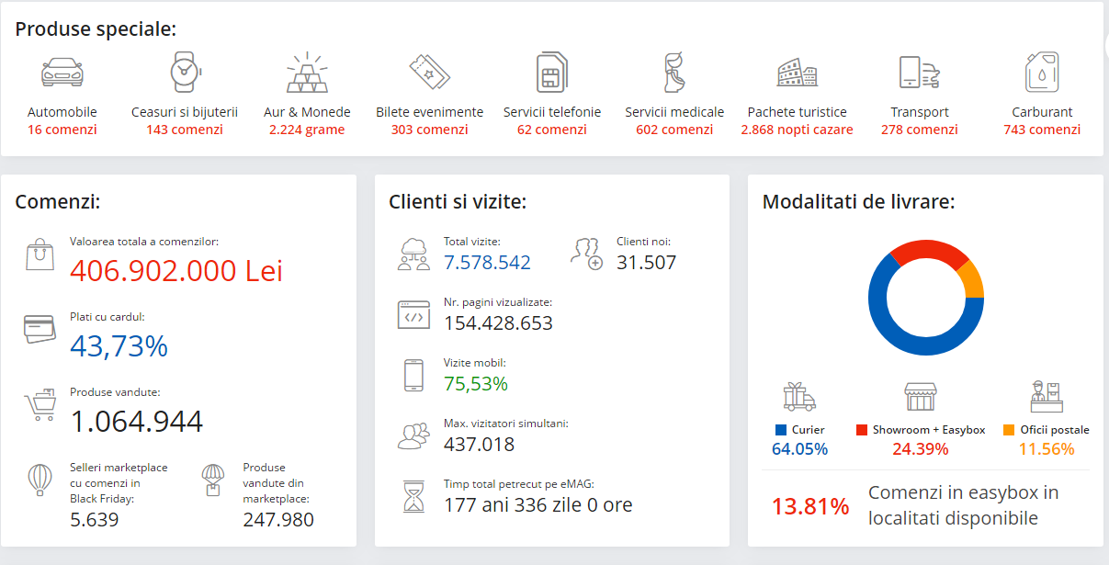Click the Aur & Monede gold bars icon

[307, 73]
